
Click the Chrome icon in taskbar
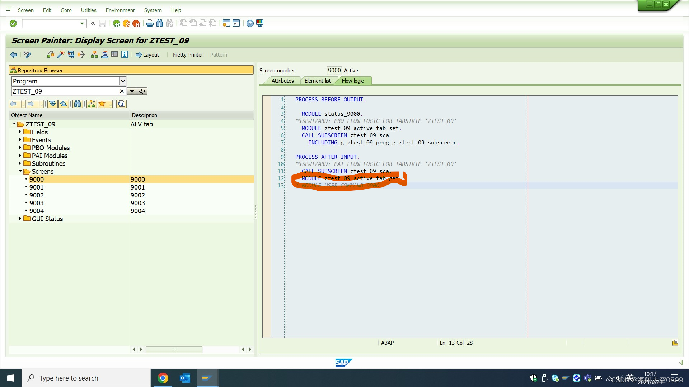pos(163,378)
